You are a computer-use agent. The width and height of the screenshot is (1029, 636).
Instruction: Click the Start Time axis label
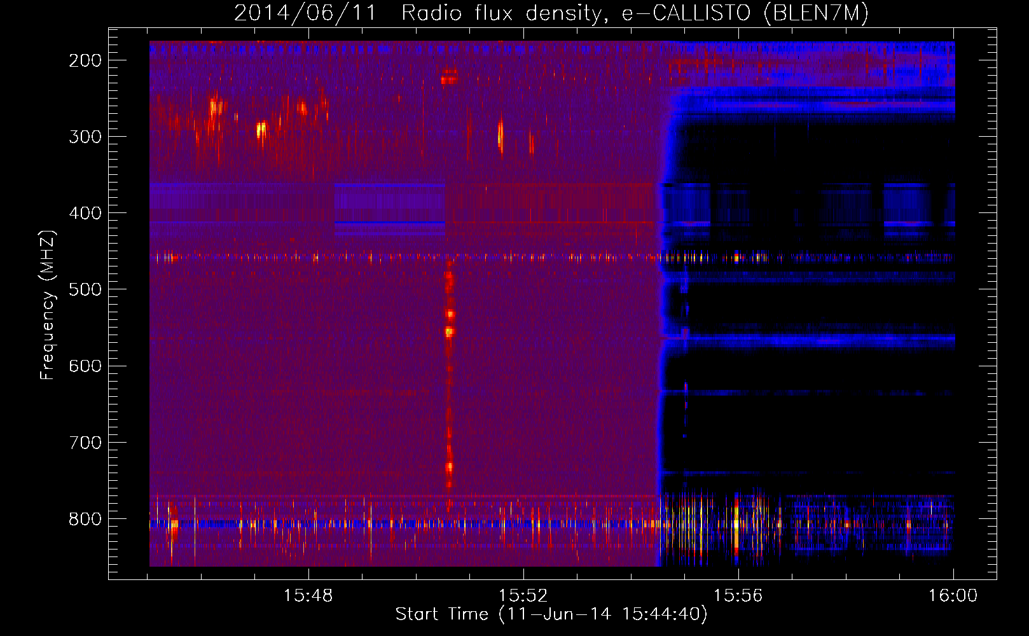click(x=551, y=614)
